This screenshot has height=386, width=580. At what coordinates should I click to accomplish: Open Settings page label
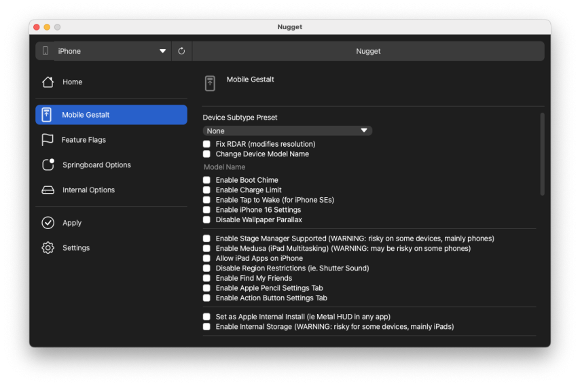click(x=76, y=247)
